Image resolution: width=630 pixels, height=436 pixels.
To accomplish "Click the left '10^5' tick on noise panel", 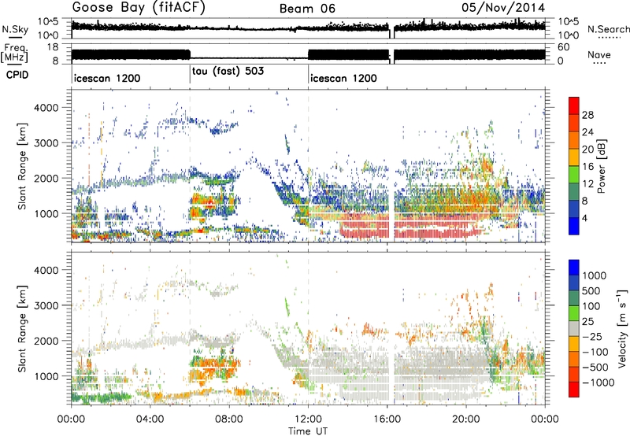I will pos(48,22).
